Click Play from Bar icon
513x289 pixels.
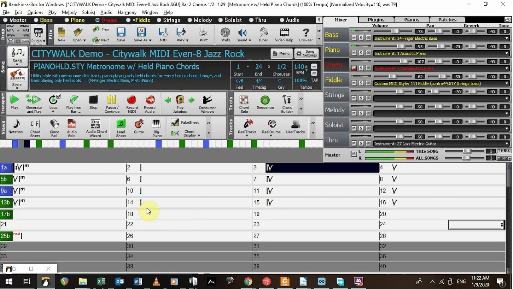pos(74,104)
